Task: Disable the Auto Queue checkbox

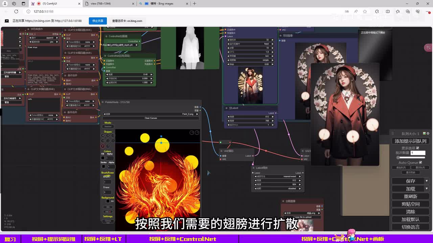Action: 420,162
